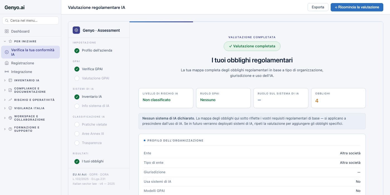Click the search magnifier icon in the menu search
Viewport: 390px width, 195px height.
click(x=7, y=21)
